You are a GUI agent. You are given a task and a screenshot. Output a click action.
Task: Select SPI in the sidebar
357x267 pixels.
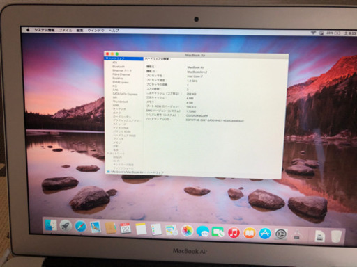pyautogui.click(x=115, y=97)
